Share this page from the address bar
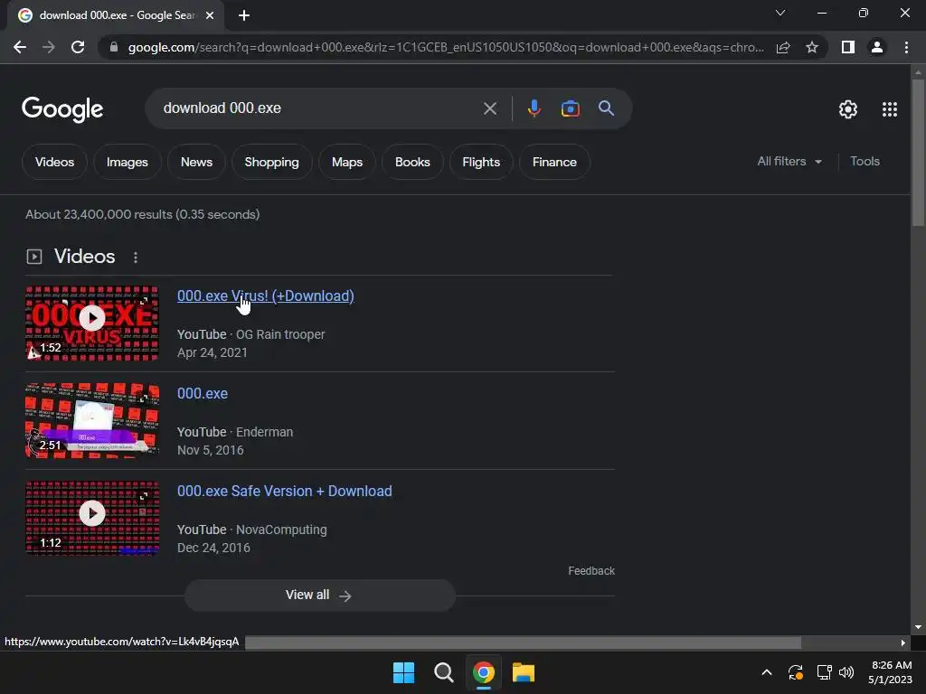This screenshot has width=926, height=694. [x=783, y=47]
